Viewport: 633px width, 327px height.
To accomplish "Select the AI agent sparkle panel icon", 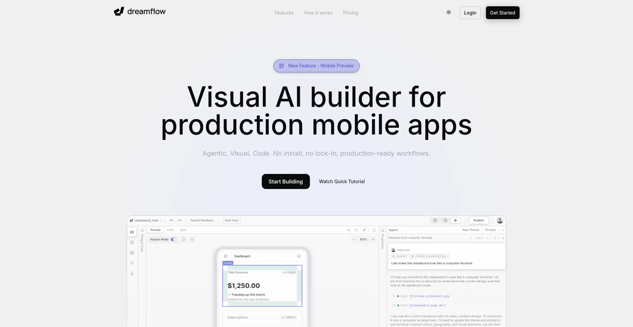I will coord(455,220).
